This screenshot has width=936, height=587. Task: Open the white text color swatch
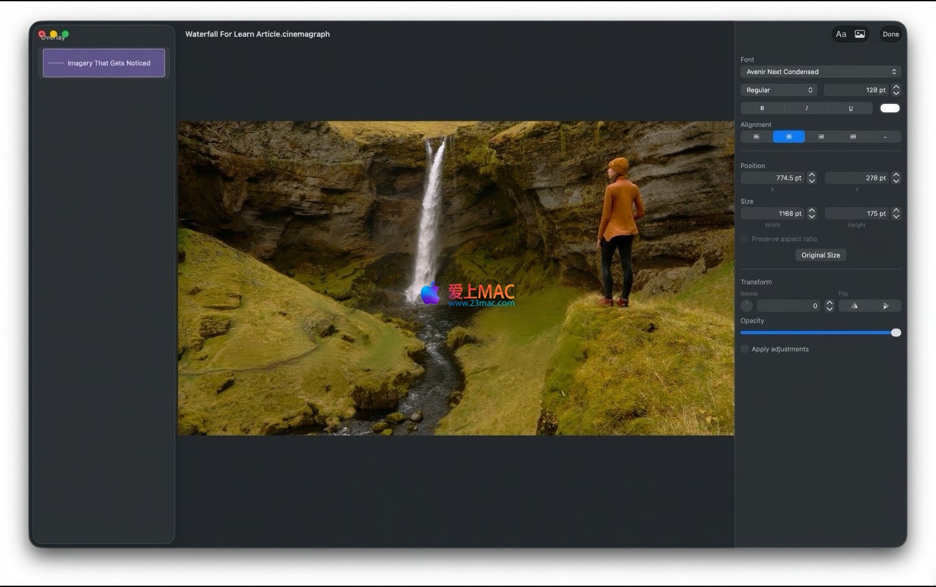point(890,108)
